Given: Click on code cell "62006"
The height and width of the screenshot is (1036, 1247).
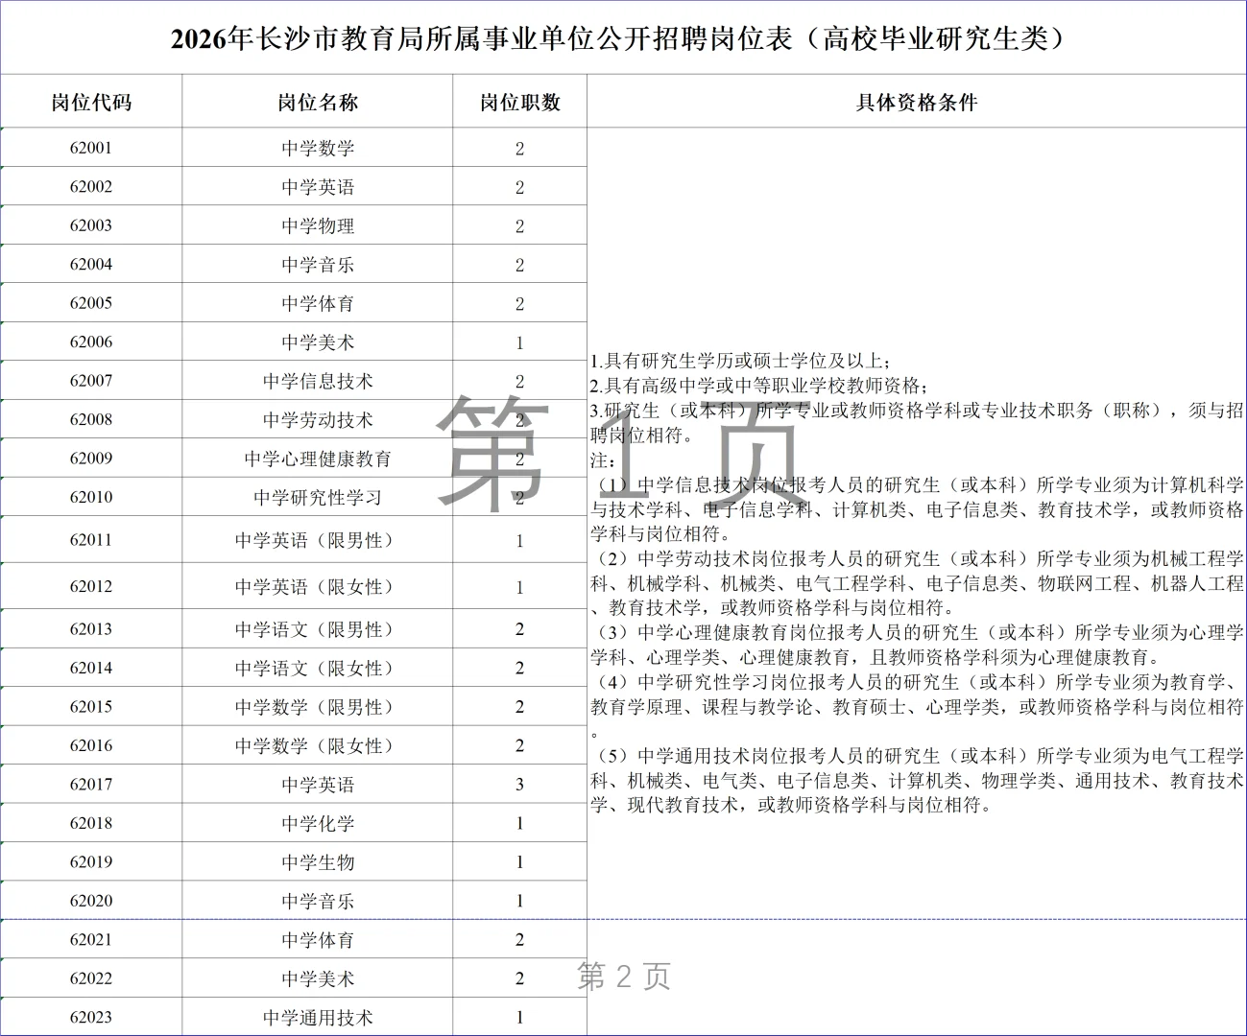Looking at the screenshot, I should [91, 341].
